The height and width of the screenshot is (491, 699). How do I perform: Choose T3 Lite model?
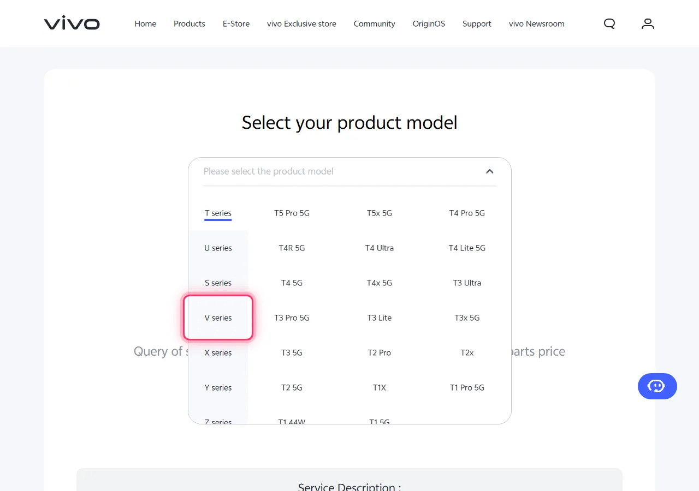tap(380, 318)
